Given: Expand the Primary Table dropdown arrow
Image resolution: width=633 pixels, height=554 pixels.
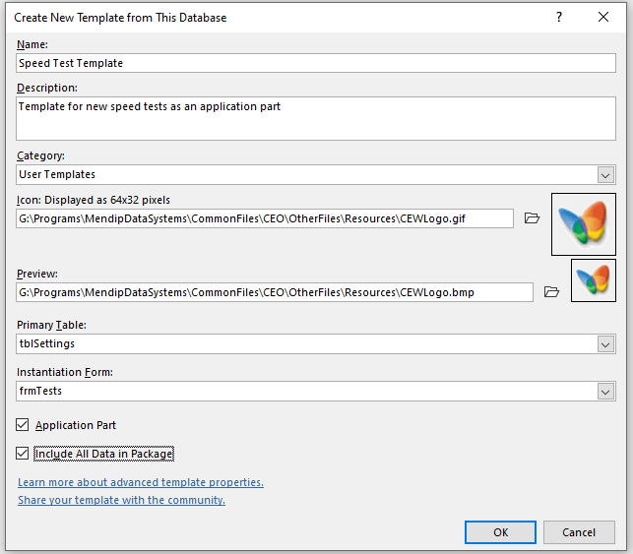Looking at the screenshot, I should (x=605, y=344).
